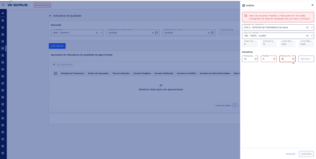Clear the Realizada samples field
This screenshot has height=159, width=316.
(x=256, y=59)
